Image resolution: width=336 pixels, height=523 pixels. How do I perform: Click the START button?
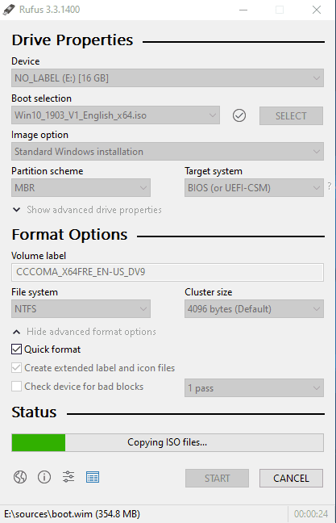tap(217, 479)
